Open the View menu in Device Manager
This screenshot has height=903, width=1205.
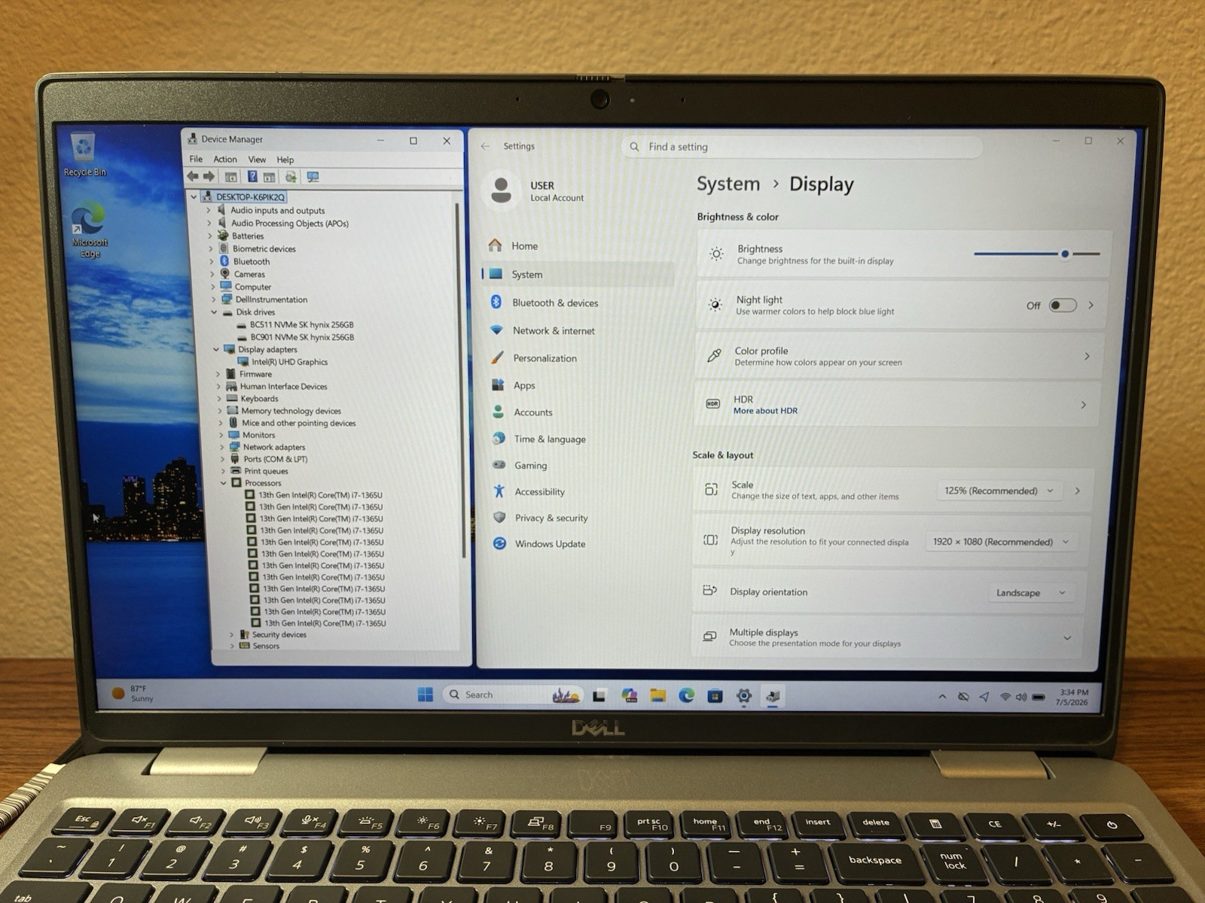(258, 160)
